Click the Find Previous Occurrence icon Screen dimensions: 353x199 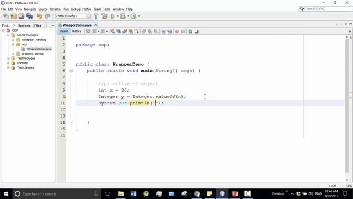[x=119, y=32]
